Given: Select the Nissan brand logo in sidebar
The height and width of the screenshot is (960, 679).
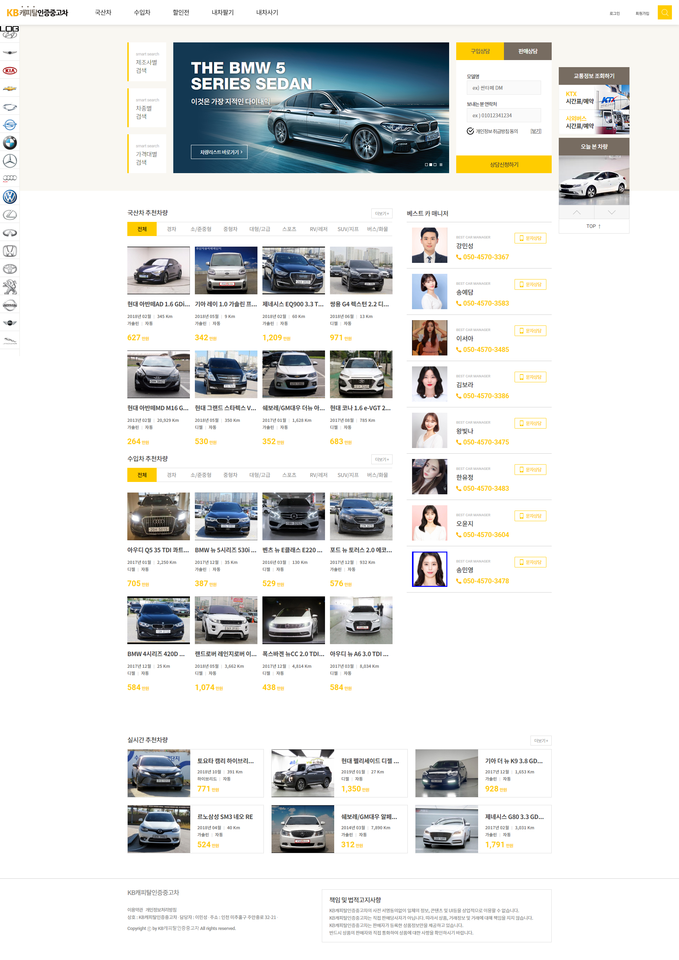Looking at the screenshot, I should 10,305.
